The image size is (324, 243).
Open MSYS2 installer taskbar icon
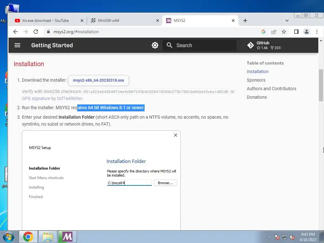[x=67, y=237]
